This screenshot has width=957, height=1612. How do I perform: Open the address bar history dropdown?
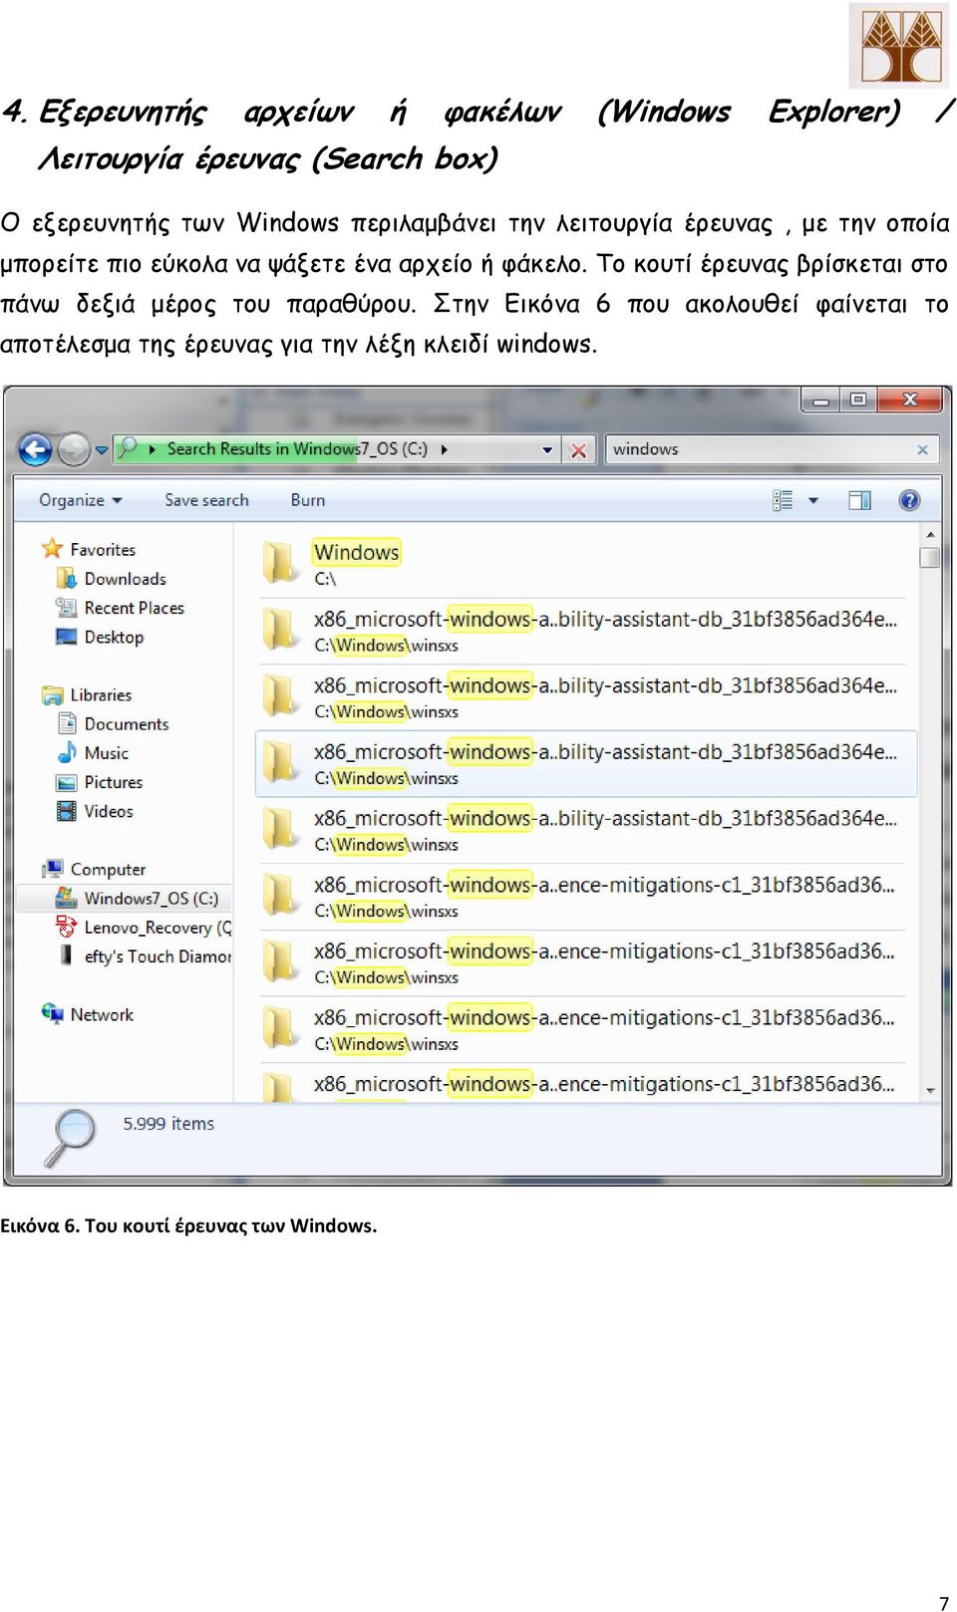(x=547, y=450)
